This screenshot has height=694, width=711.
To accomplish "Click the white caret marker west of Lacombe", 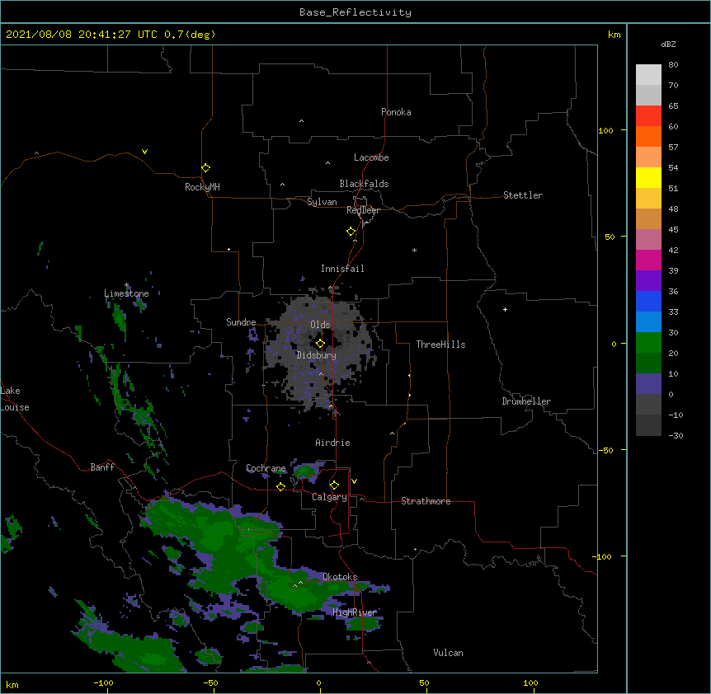I will coord(327,163).
